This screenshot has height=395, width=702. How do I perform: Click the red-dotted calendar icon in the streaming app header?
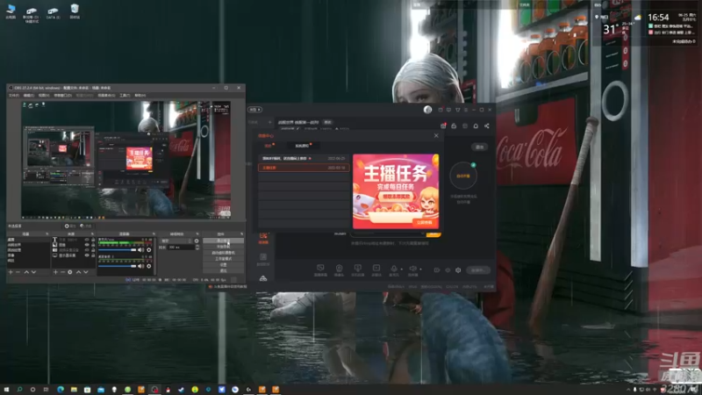(443, 126)
